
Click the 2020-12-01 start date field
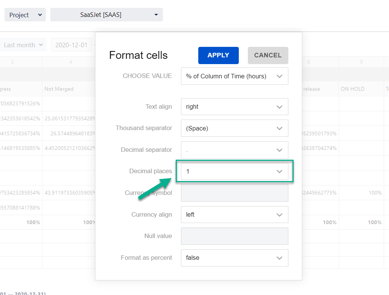pos(71,45)
